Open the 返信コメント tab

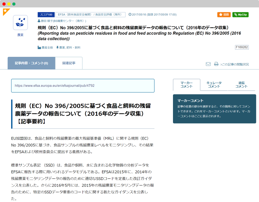tap(241, 85)
